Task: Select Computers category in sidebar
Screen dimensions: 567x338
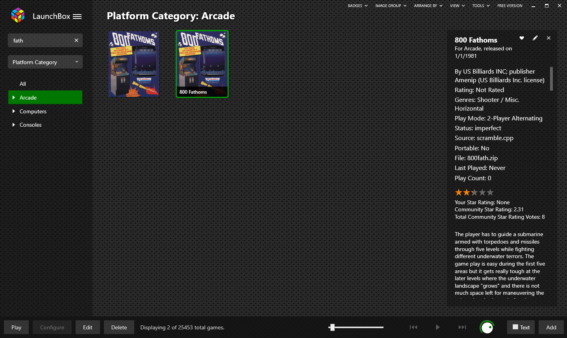Action: click(x=33, y=111)
